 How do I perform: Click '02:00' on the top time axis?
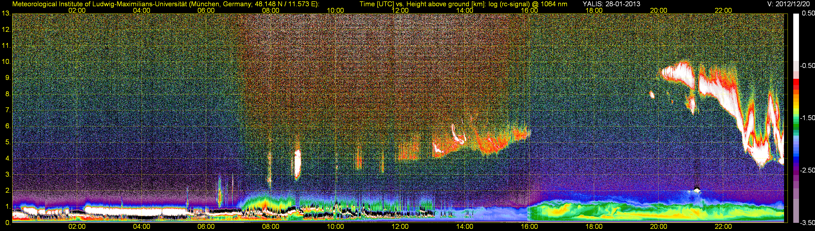[77, 10]
